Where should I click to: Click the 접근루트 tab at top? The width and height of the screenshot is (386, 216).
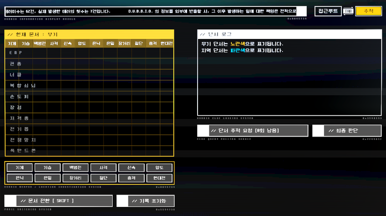[x=328, y=11]
